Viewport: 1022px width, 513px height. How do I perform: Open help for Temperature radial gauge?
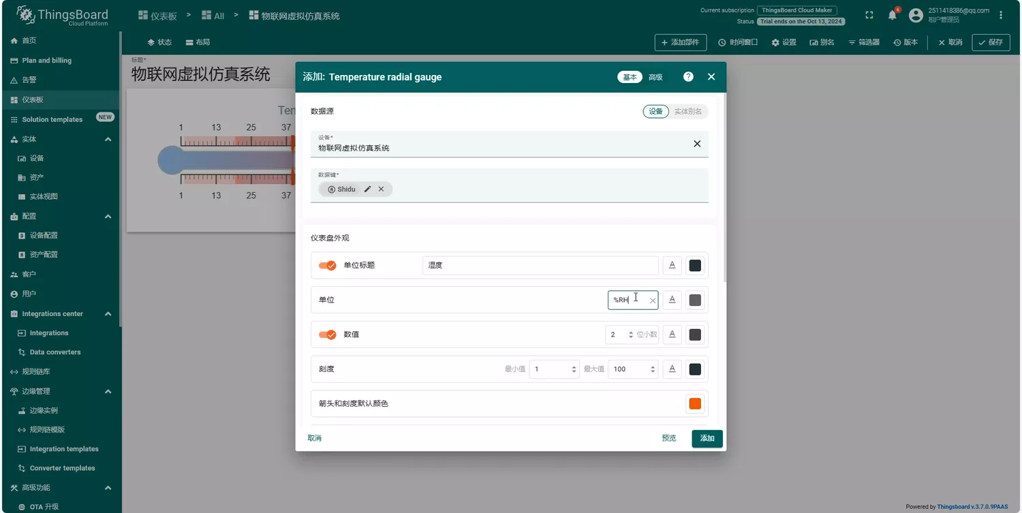point(688,77)
